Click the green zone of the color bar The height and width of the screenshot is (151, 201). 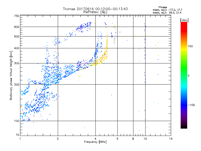tap(184, 68)
